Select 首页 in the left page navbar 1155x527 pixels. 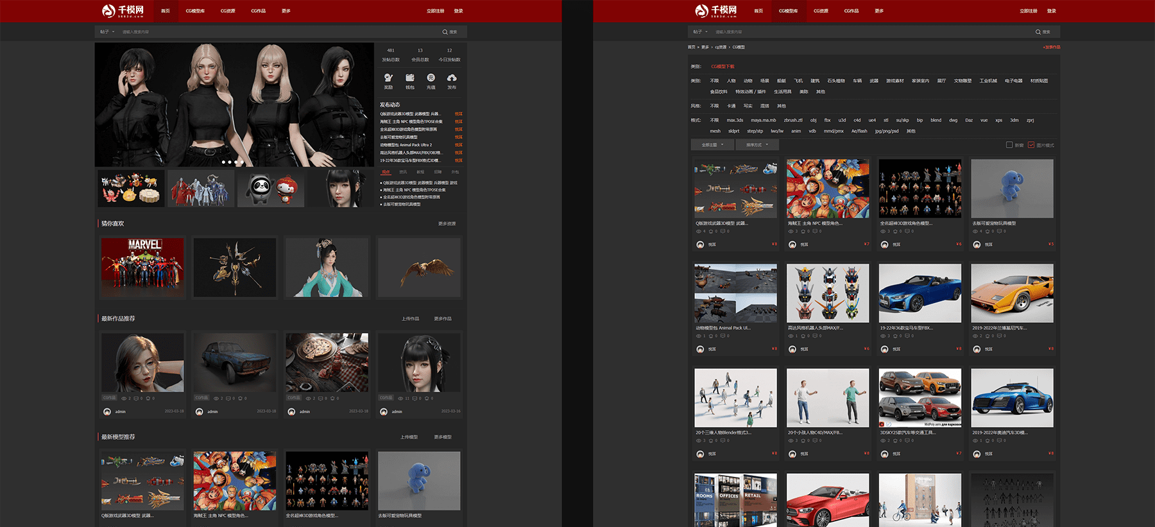pyautogui.click(x=166, y=11)
